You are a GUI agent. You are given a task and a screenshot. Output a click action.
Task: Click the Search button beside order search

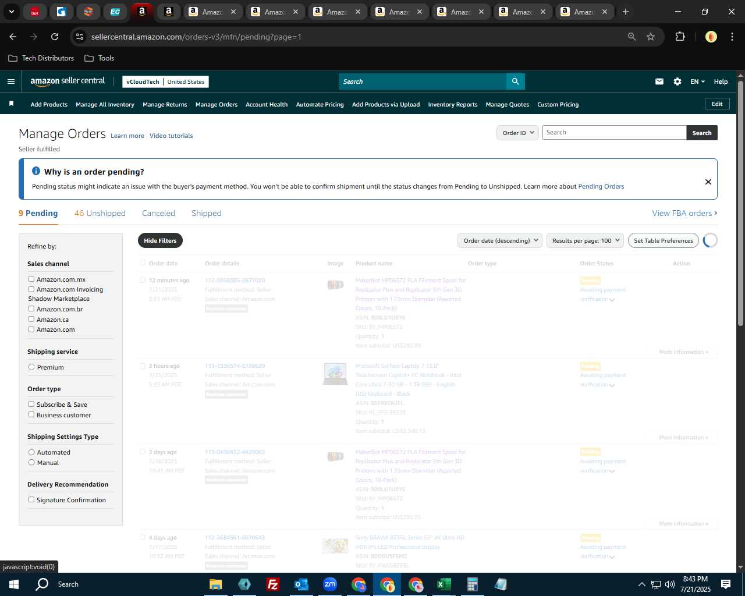coord(702,133)
